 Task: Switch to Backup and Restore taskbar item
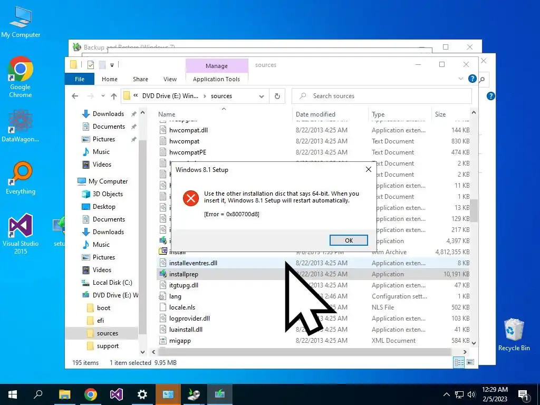194,394
